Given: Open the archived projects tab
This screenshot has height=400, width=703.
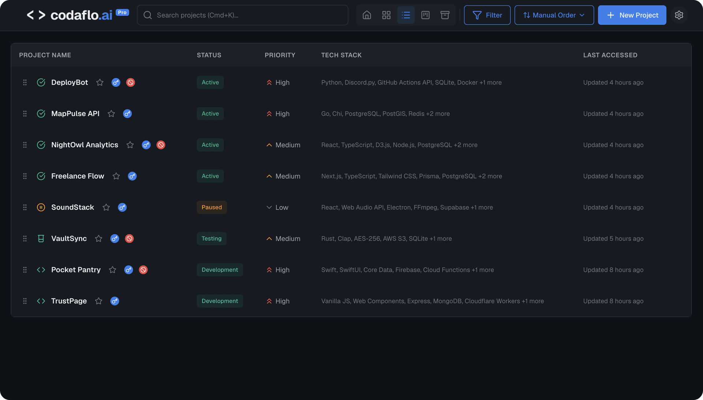Looking at the screenshot, I should click(445, 15).
